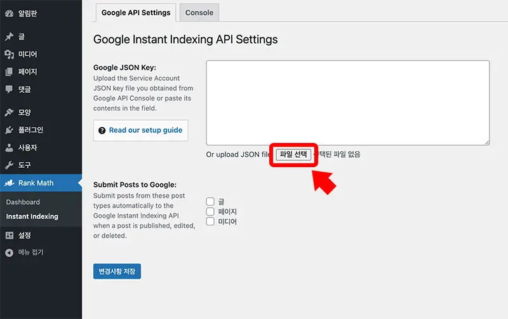The width and height of the screenshot is (508, 319).
Task: Click the 모양 appearance brush icon
Action: point(9,112)
